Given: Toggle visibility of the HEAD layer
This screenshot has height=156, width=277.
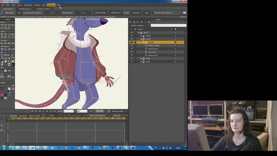Looking at the screenshot, I should tap(131, 36).
